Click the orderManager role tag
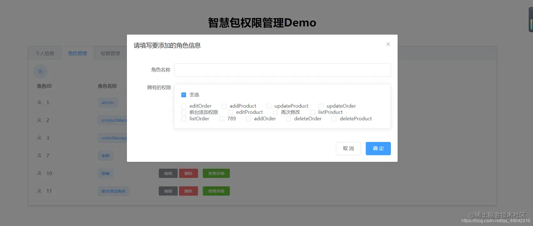 [x=112, y=138]
